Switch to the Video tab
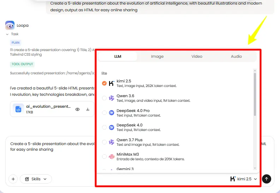This screenshot has width=280, height=193. pos(197,56)
